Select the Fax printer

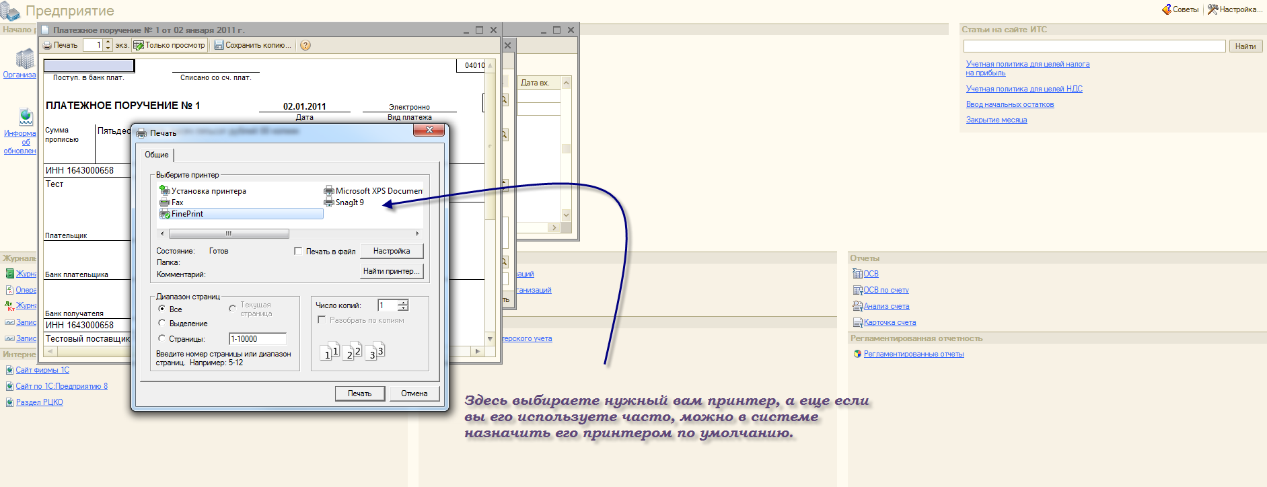[x=177, y=202]
